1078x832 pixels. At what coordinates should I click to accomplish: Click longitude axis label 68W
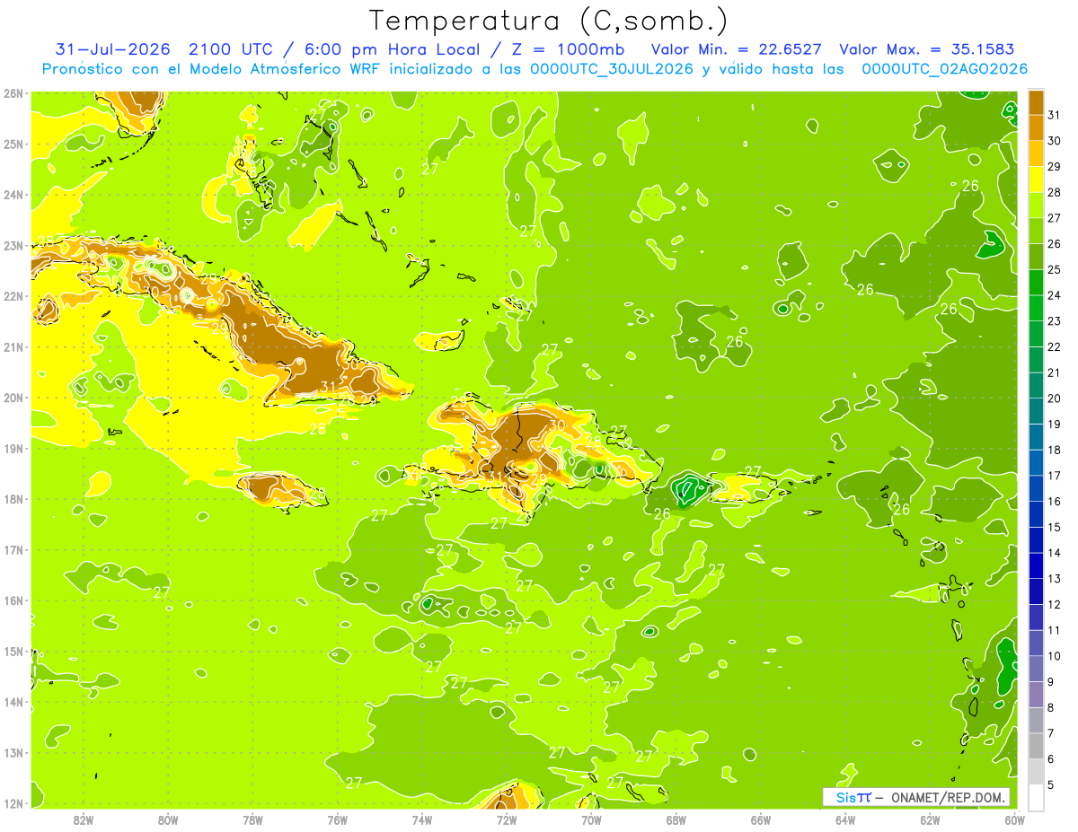click(x=676, y=819)
